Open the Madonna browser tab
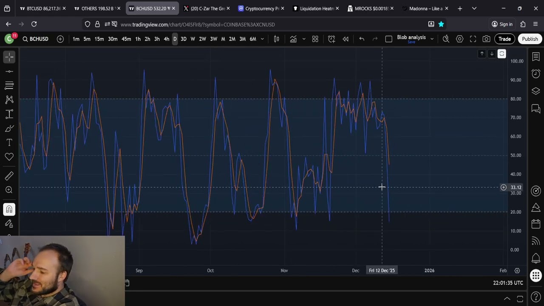The width and height of the screenshot is (544, 306). (425, 8)
